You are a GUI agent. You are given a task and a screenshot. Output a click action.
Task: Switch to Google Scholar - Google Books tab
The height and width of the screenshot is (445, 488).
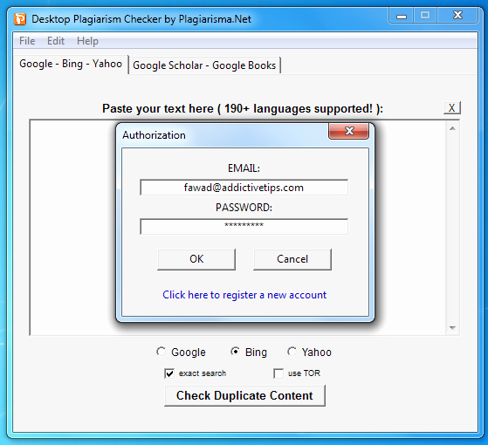point(204,65)
